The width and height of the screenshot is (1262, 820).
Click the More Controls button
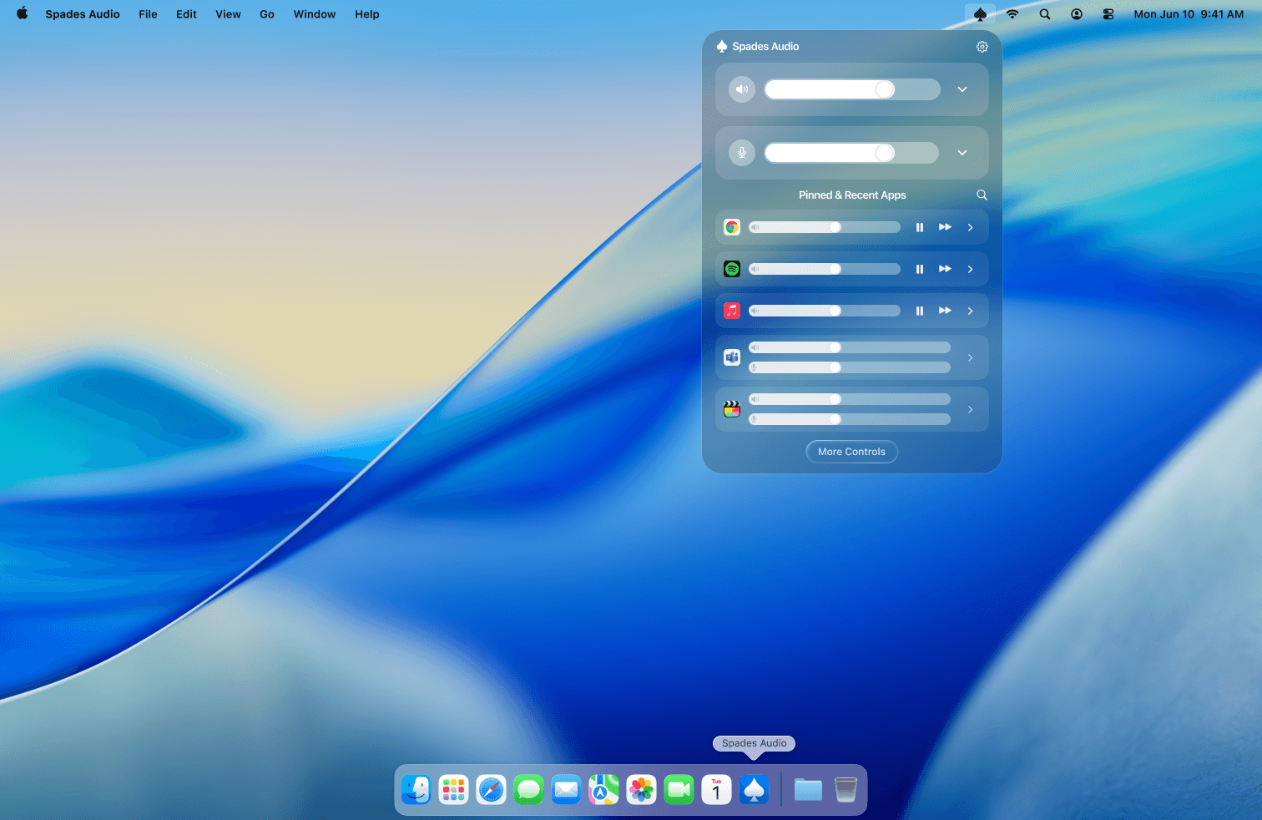[851, 451]
